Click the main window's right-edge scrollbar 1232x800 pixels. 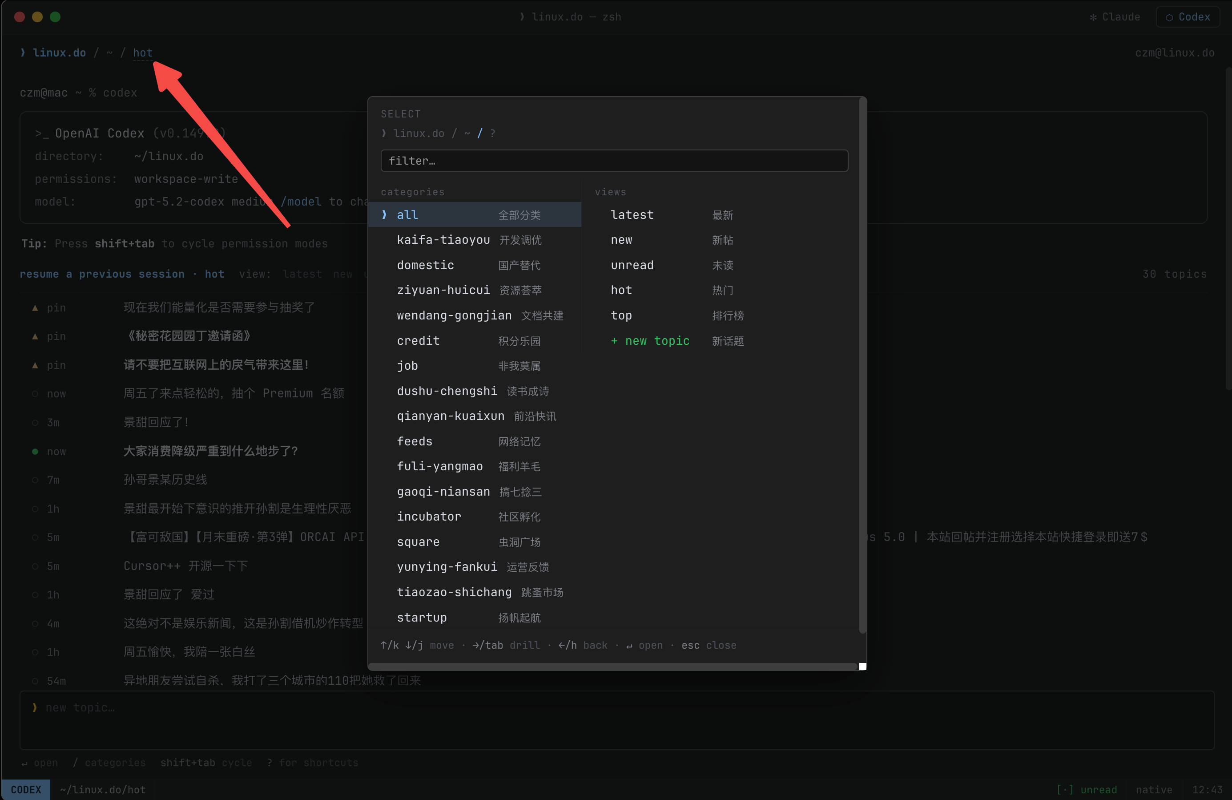1228,228
